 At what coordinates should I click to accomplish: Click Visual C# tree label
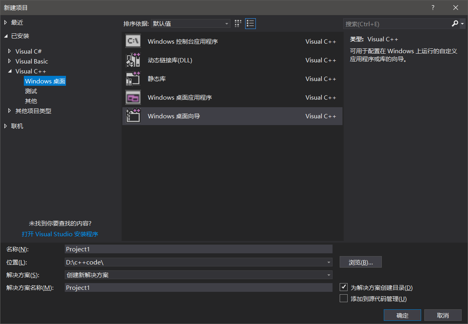point(28,51)
